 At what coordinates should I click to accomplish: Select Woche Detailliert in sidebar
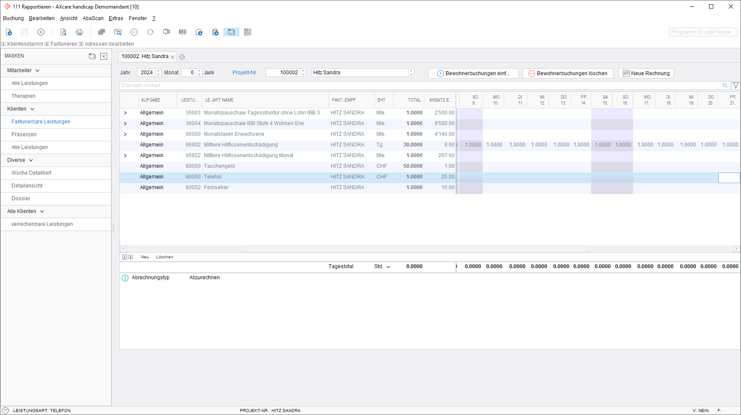tap(32, 173)
